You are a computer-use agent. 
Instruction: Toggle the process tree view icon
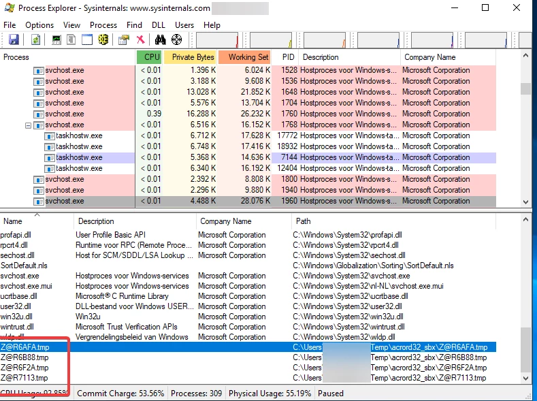pyautogui.click(x=71, y=39)
